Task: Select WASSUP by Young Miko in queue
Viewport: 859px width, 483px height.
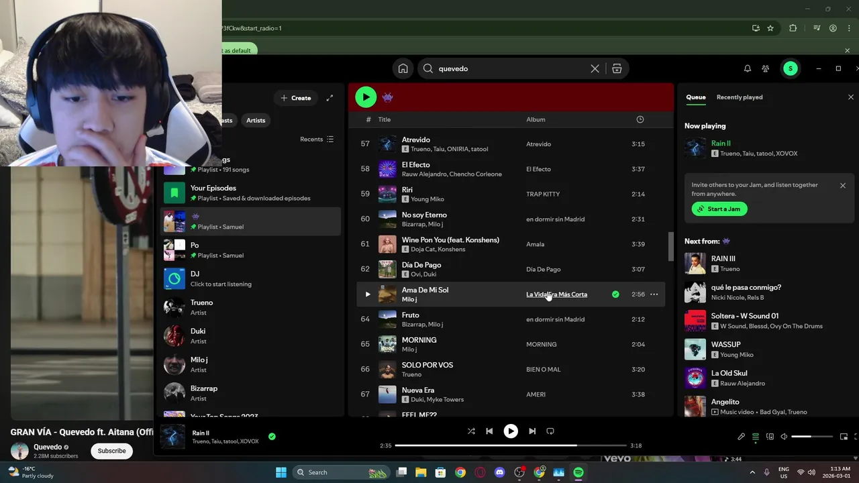Action: coord(765,349)
